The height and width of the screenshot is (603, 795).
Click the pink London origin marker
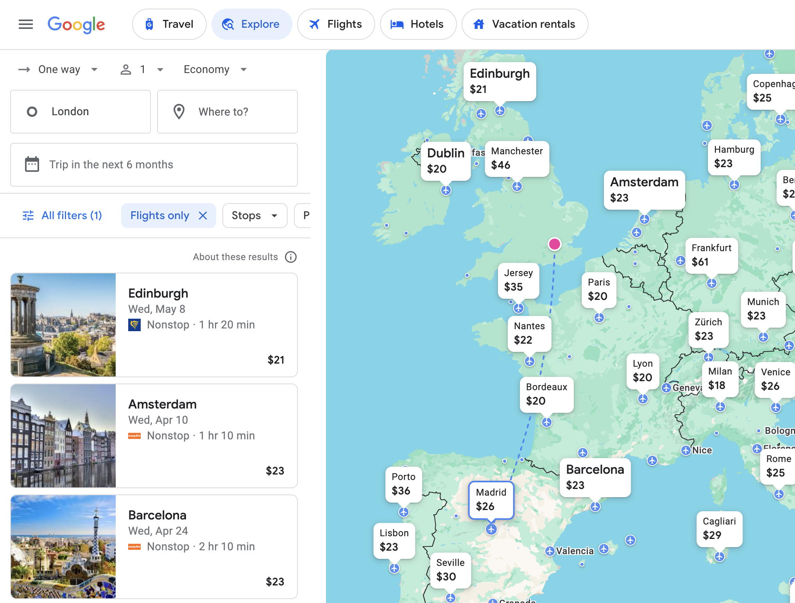click(x=554, y=244)
